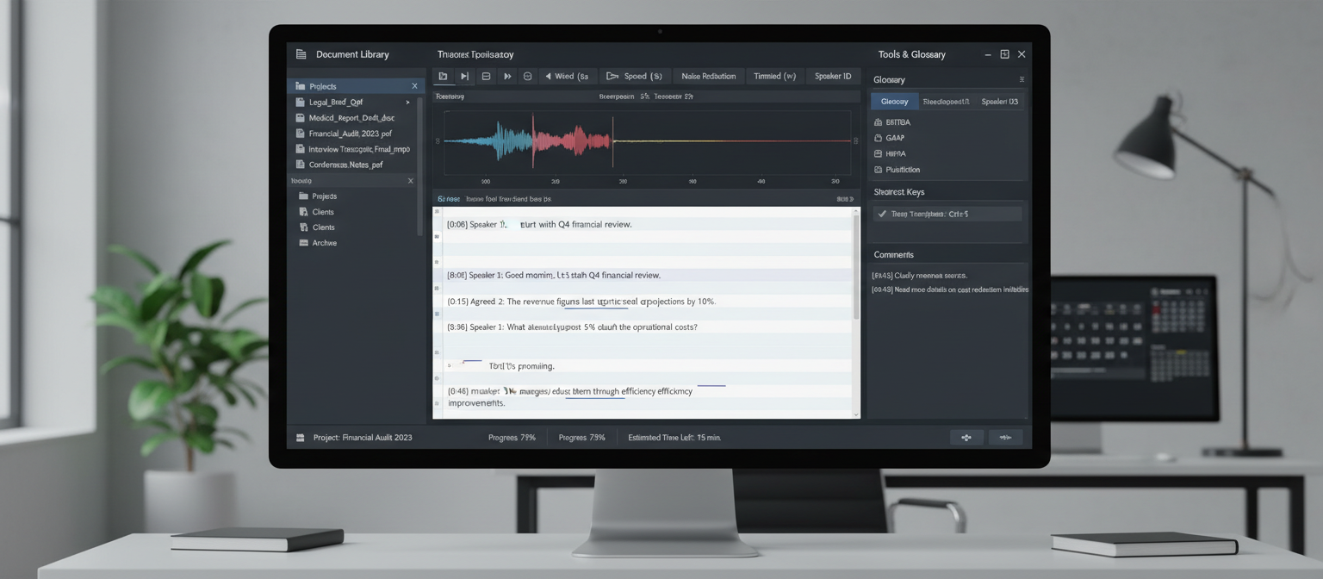Click the status bar project icon
The image size is (1323, 579).
click(x=301, y=438)
